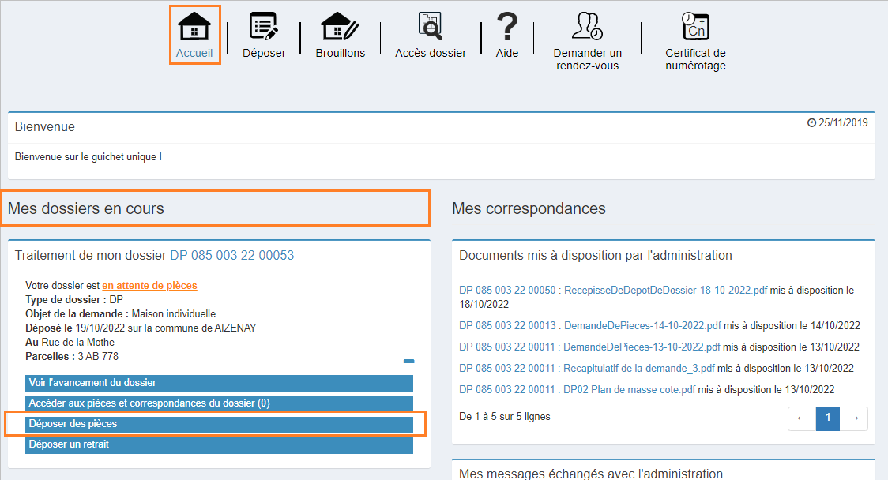
Task: Click the 'Type de dossier : DP' line
Action: click(74, 299)
